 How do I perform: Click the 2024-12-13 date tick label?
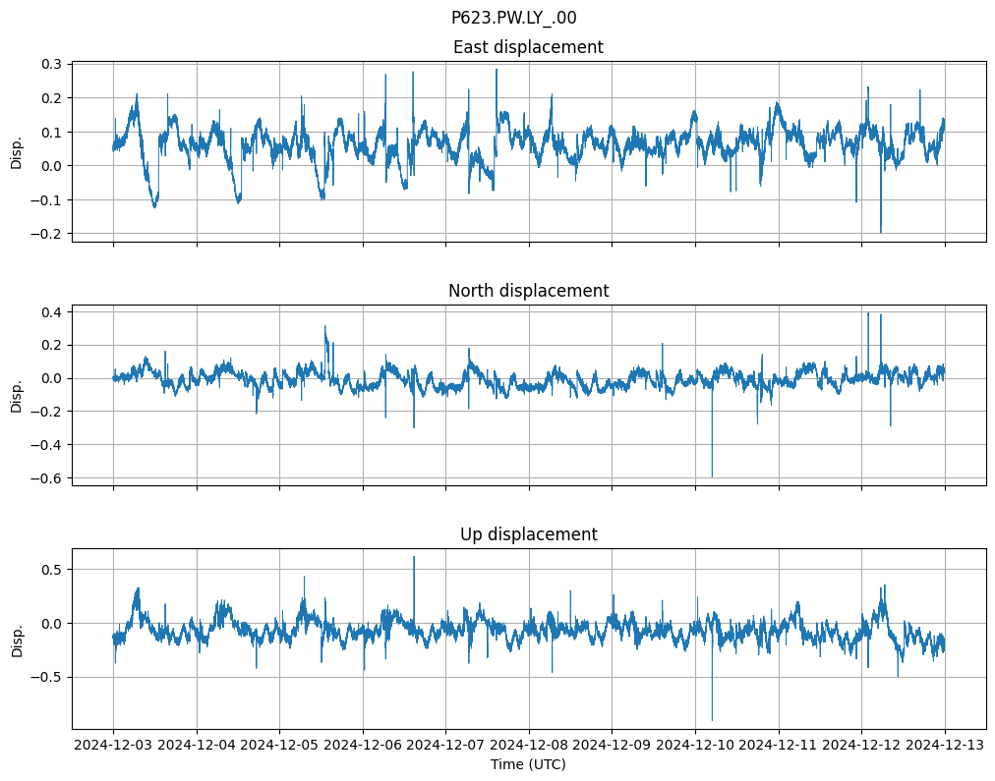[x=945, y=746]
